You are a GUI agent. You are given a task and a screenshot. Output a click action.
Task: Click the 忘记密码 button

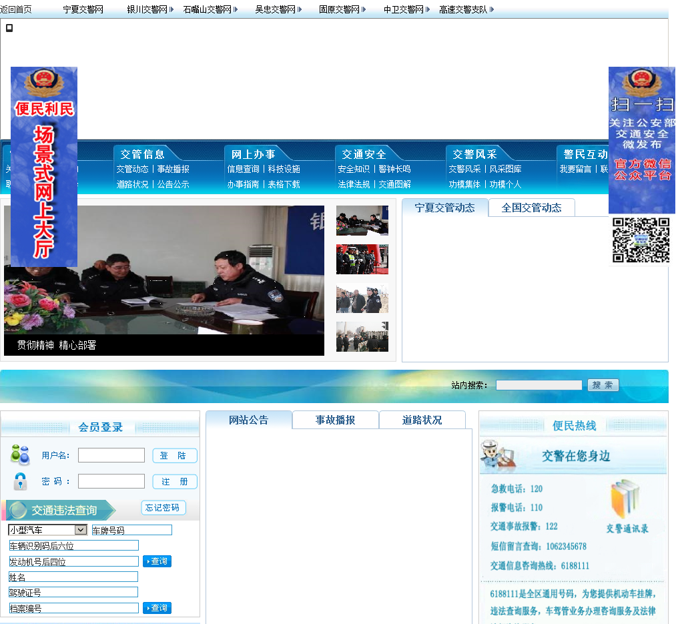click(x=163, y=508)
